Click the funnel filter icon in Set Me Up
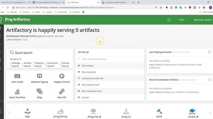This screenshot has height=119, width=213. point(79,59)
